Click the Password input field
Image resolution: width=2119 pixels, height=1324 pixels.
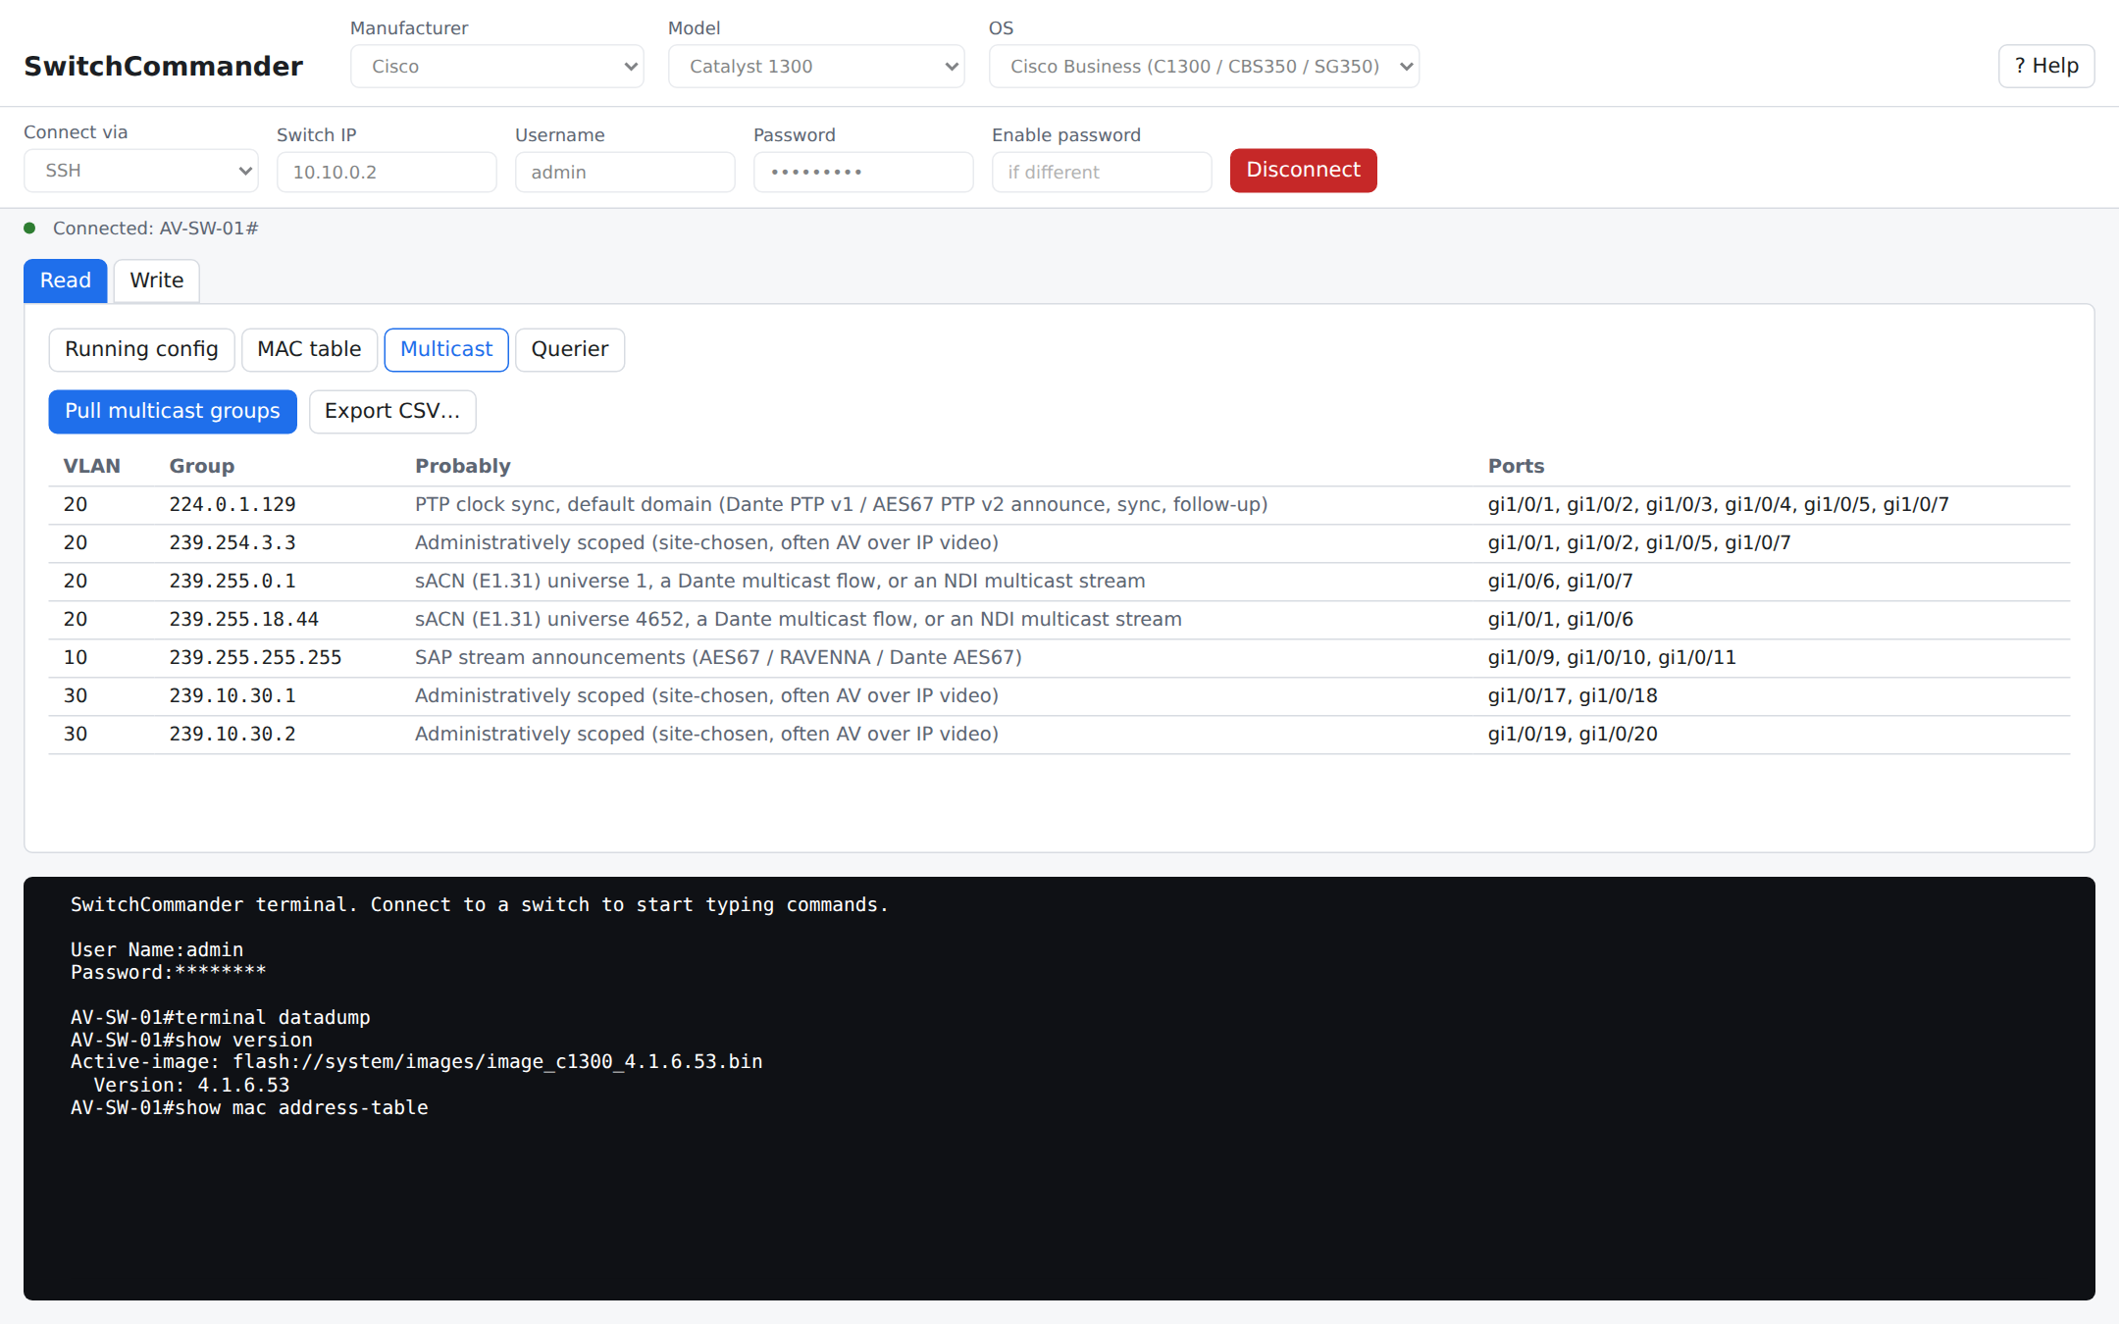863,172
